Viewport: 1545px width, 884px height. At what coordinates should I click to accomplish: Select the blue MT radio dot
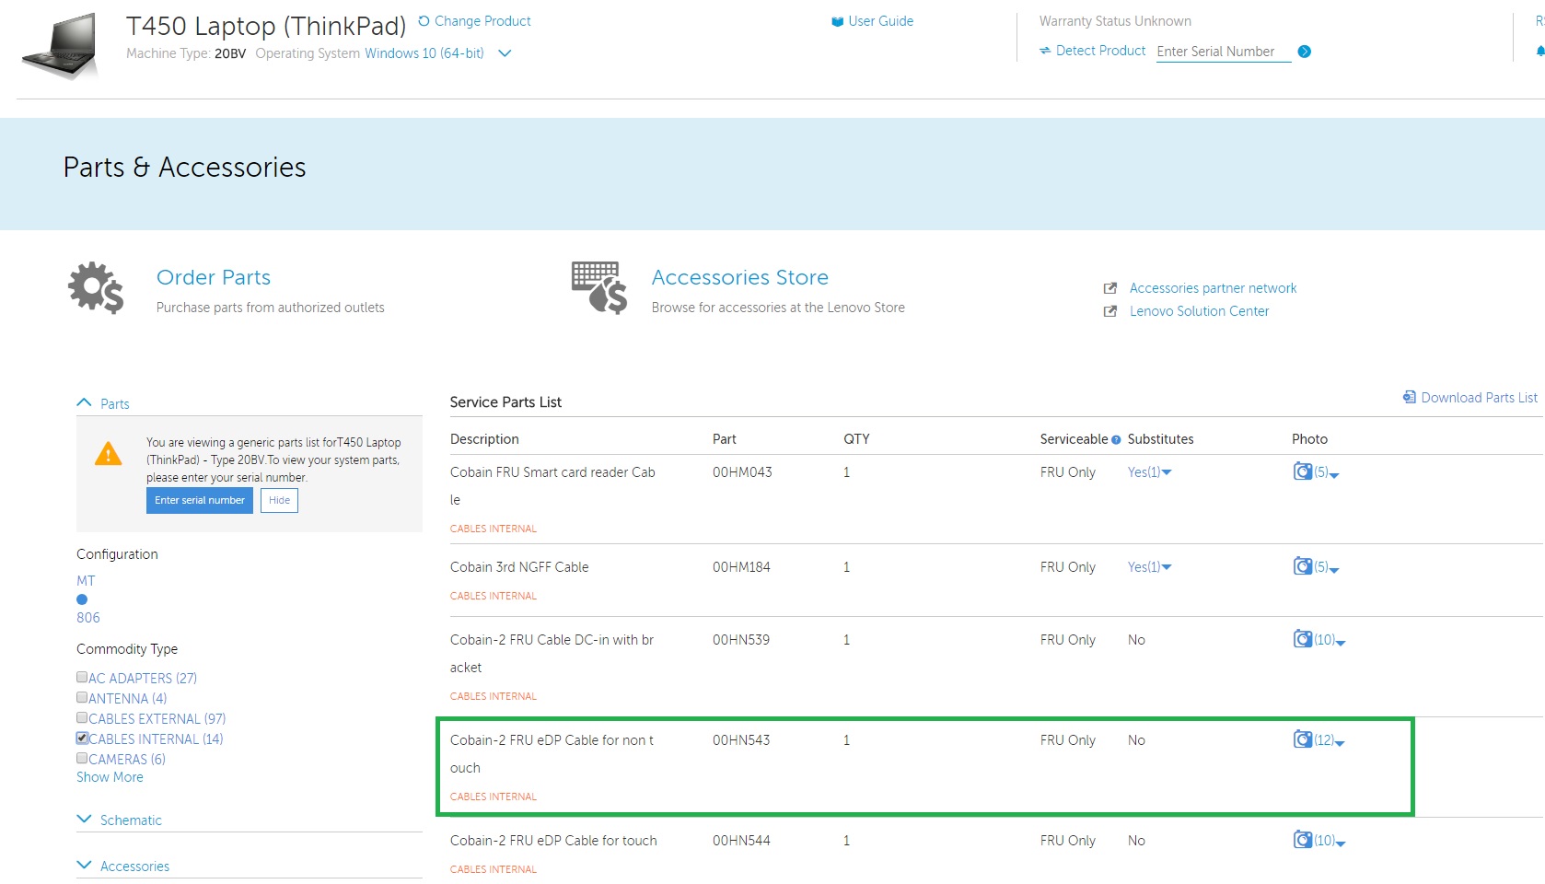pyautogui.click(x=82, y=599)
